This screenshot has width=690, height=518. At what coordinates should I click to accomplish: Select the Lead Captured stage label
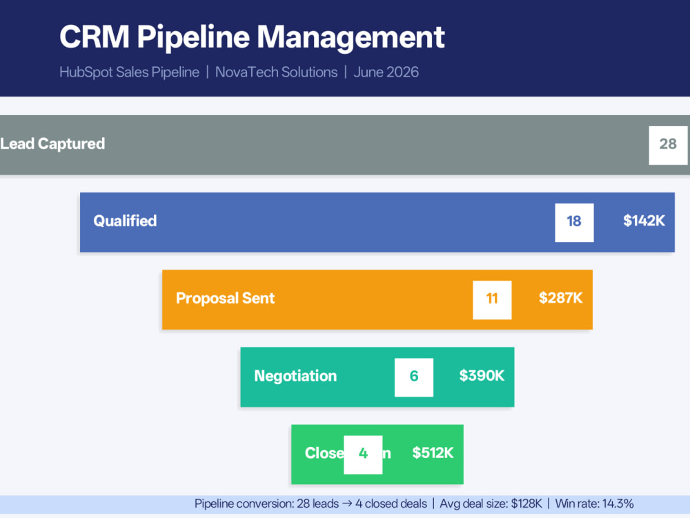pyautogui.click(x=52, y=143)
